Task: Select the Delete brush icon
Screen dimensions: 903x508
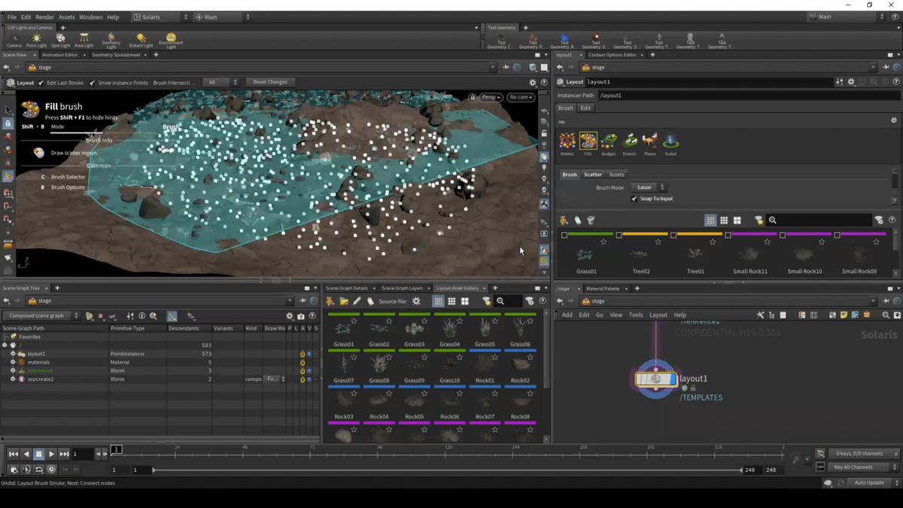Action: pyautogui.click(x=567, y=141)
